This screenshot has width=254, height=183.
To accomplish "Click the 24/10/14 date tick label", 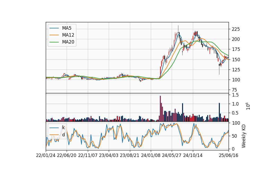I will click(x=193, y=155).
